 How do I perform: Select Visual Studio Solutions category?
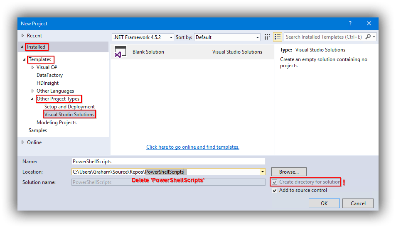click(x=69, y=114)
